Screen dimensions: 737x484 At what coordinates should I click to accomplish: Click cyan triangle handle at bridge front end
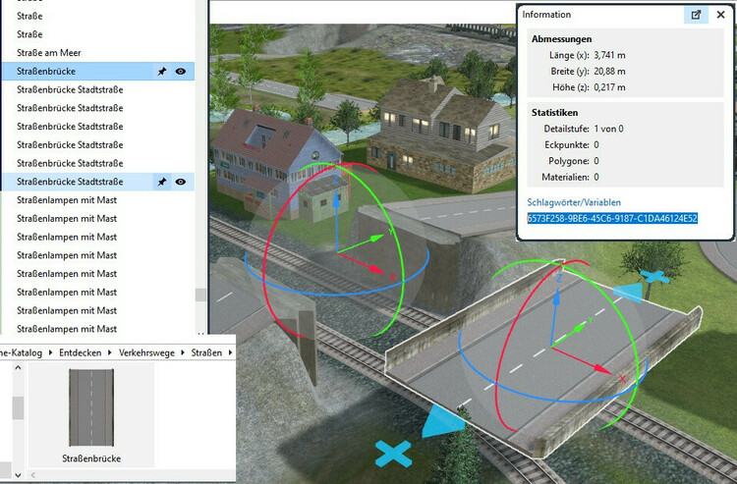coord(441,421)
